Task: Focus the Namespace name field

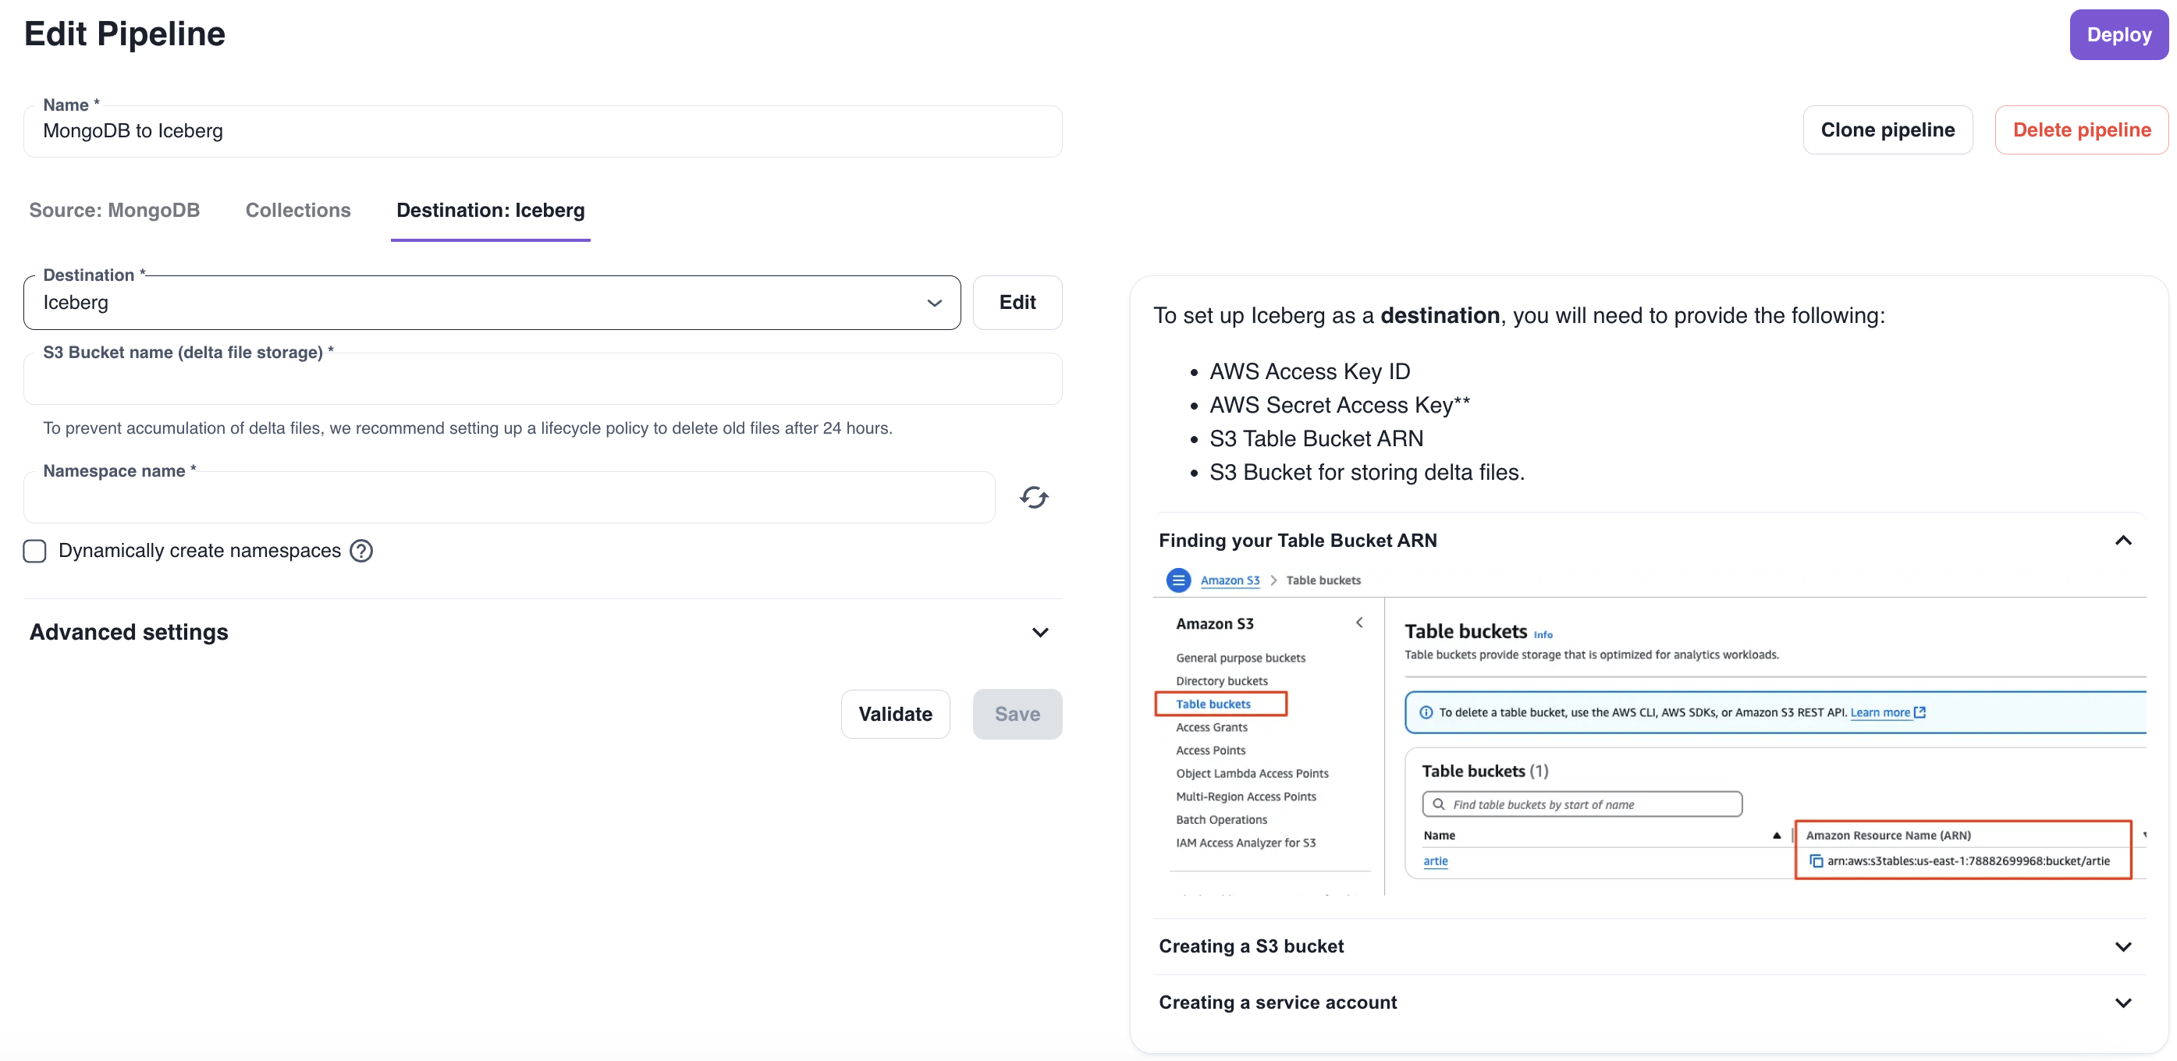Action: pyautogui.click(x=509, y=498)
